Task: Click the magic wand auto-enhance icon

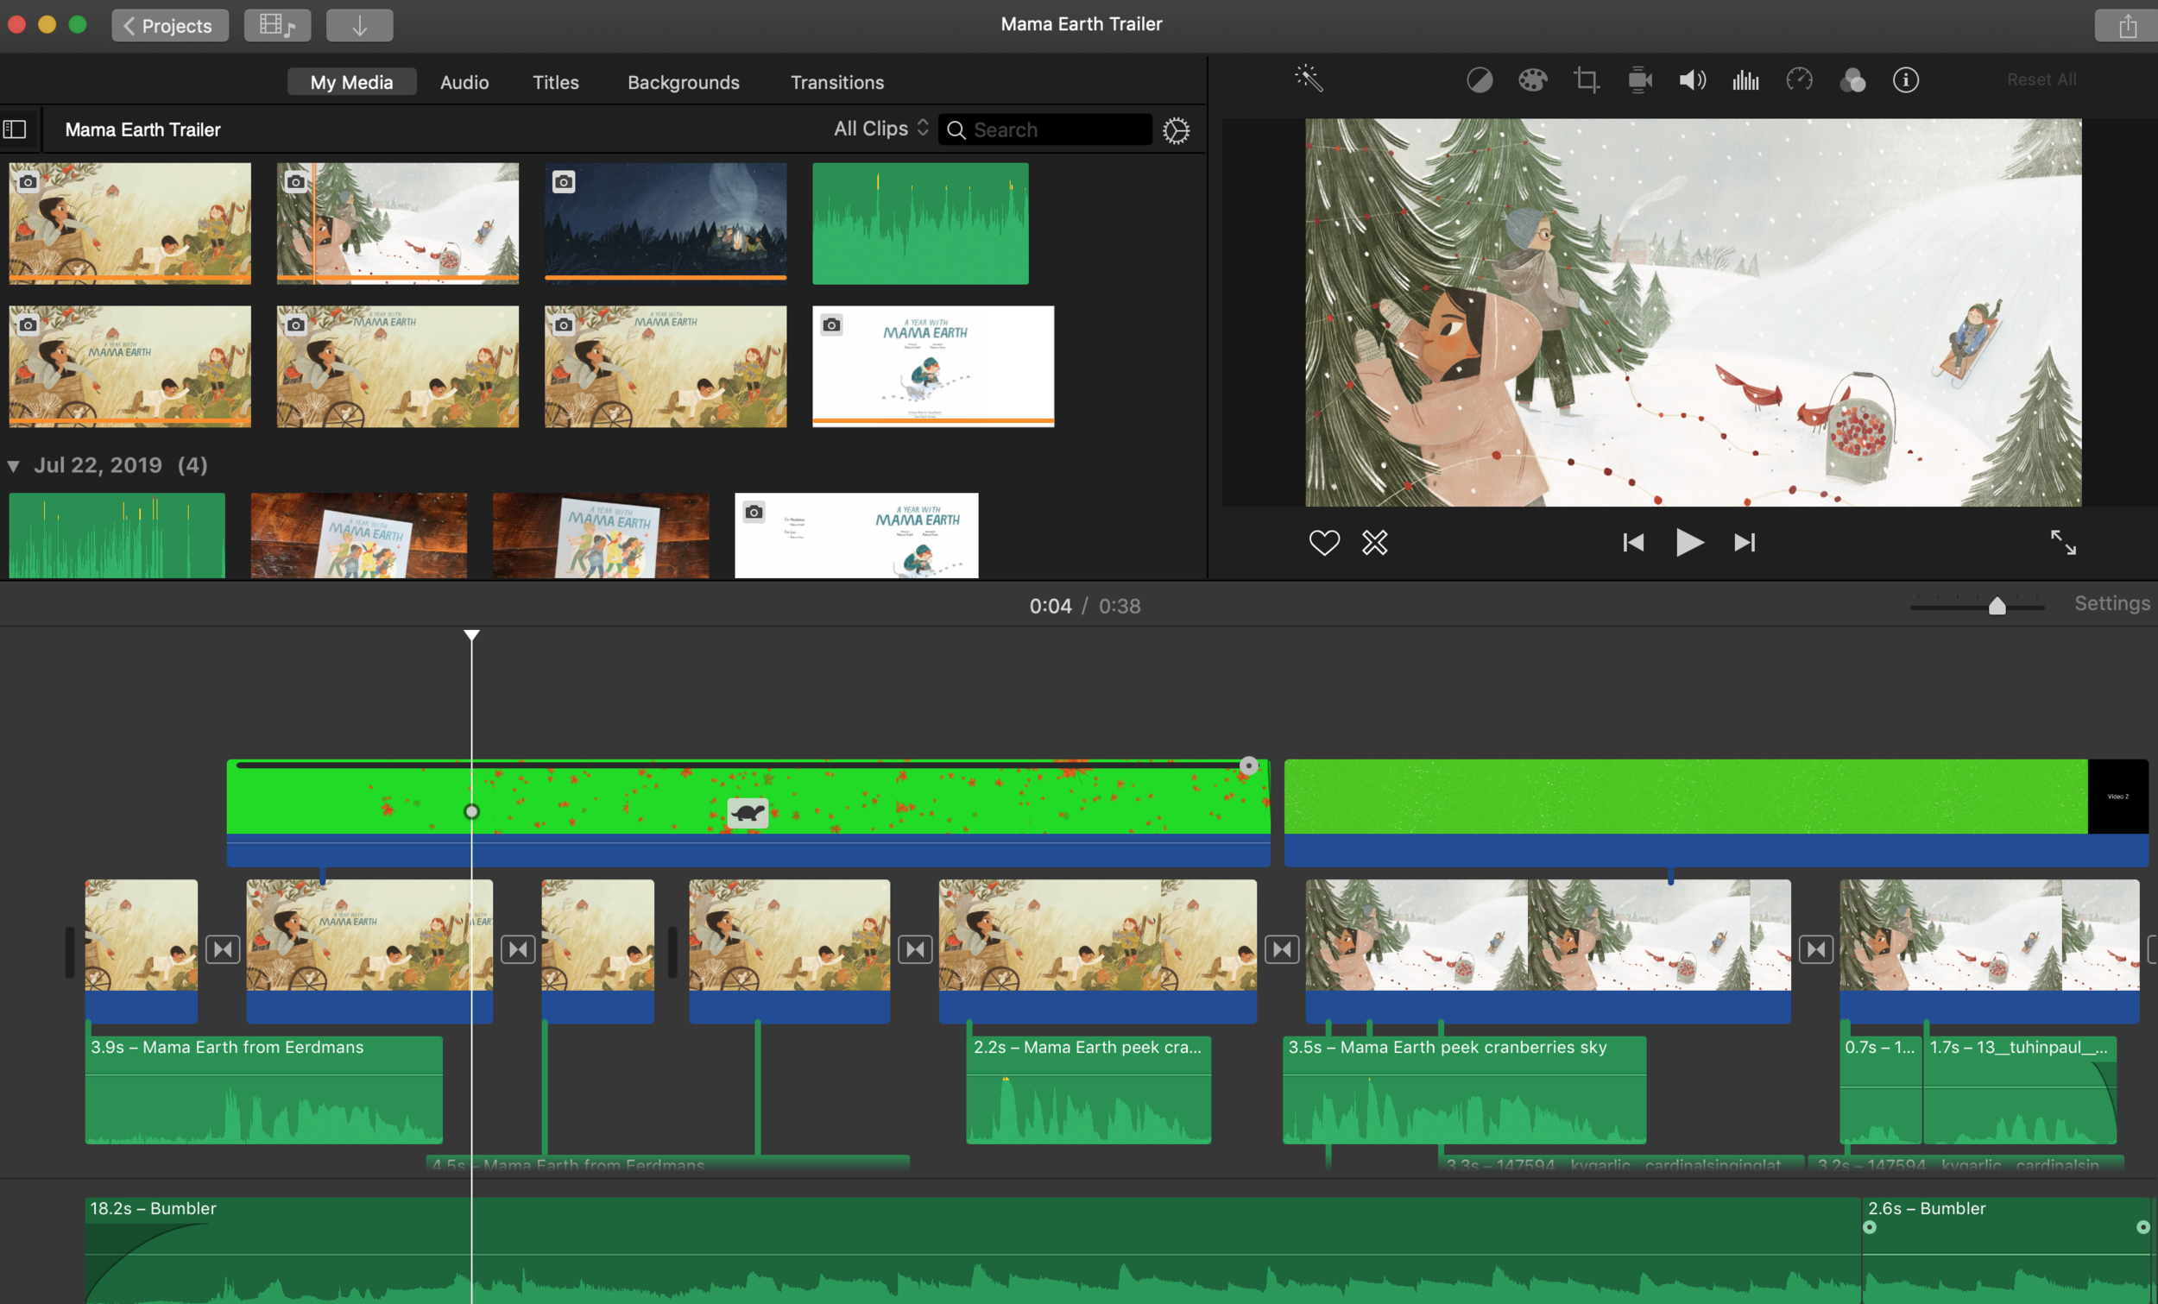Action: [x=1309, y=79]
